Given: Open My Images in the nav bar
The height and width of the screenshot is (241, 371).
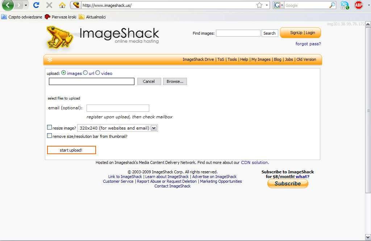Looking at the screenshot, I should [261, 60].
